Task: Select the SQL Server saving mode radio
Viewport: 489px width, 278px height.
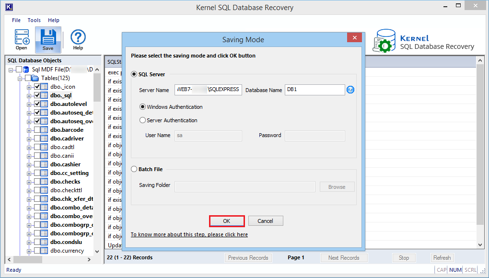Action: [134, 74]
